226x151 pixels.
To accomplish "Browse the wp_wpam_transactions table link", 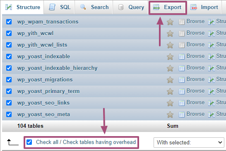I will (x=195, y=22).
